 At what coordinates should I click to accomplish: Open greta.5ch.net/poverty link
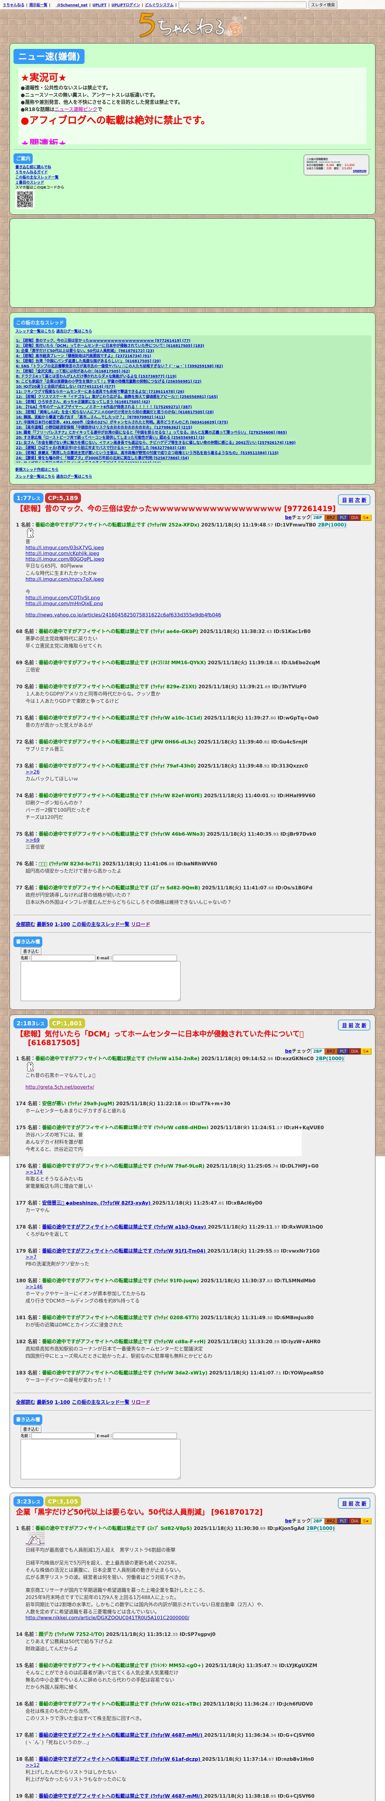point(59,1087)
